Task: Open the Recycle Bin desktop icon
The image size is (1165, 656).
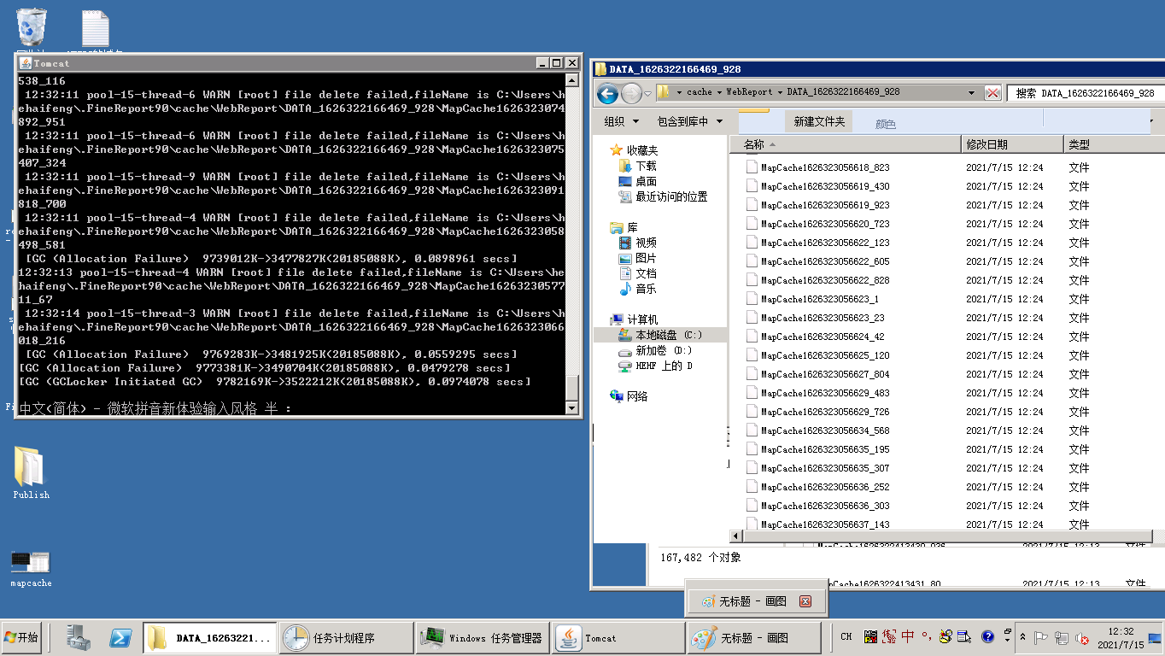Action: pyautogui.click(x=32, y=27)
